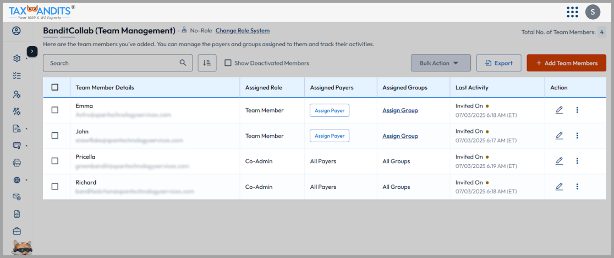
Task: Click the Export button
Action: (499, 63)
